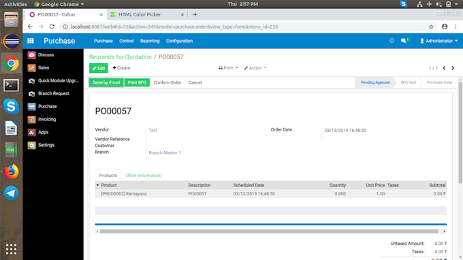Open Requests for Quotation breadcrumb
Image resolution: width=463 pixels, height=260 pixels.
(121, 57)
